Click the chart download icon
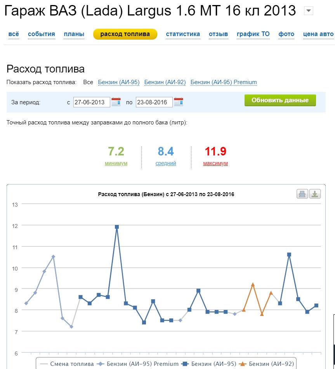 [315, 194]
